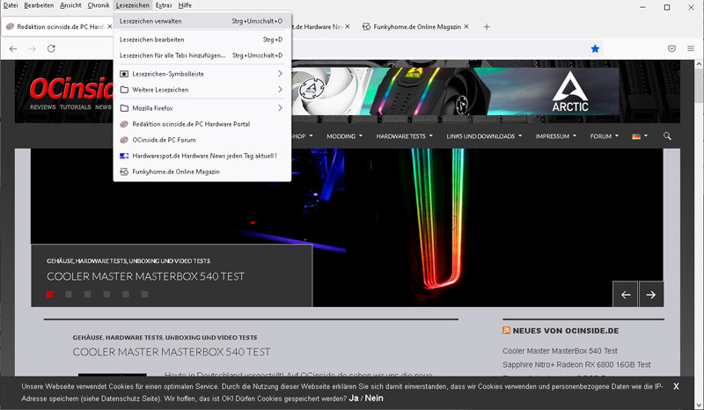Open Cooler Master MasterBox 540 Test sidebar link
The image size is (704, 410).
pos(560,351)
